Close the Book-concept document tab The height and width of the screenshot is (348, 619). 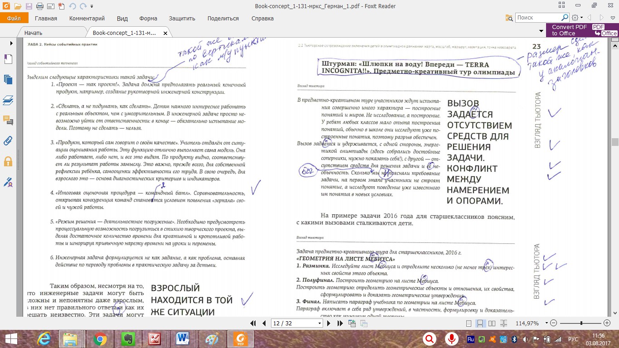tap(165, 33)
